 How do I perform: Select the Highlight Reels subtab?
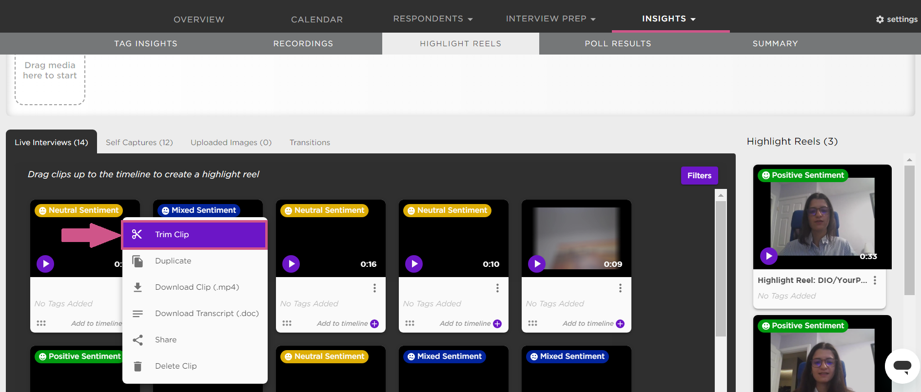(461, 43)
